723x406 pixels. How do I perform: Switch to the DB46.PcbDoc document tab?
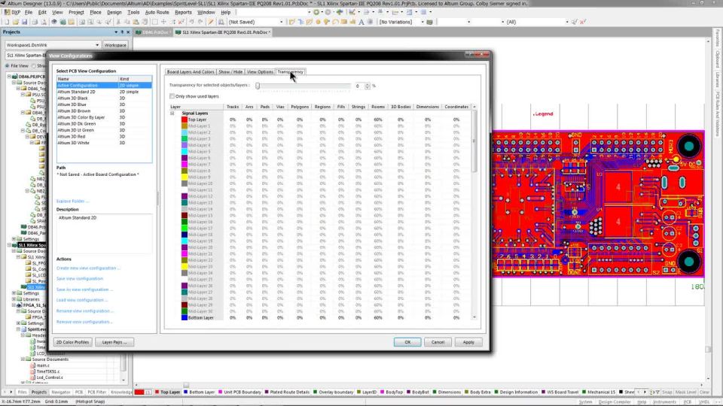pos(152,32)
